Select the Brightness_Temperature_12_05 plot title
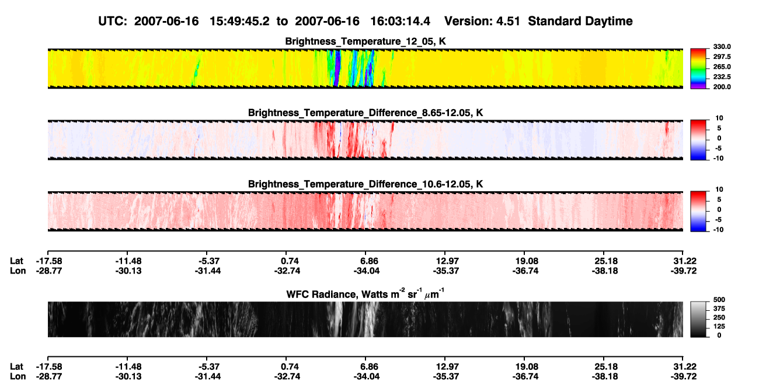The width and height of the screenshot is (759, 389). pos(365,41)
